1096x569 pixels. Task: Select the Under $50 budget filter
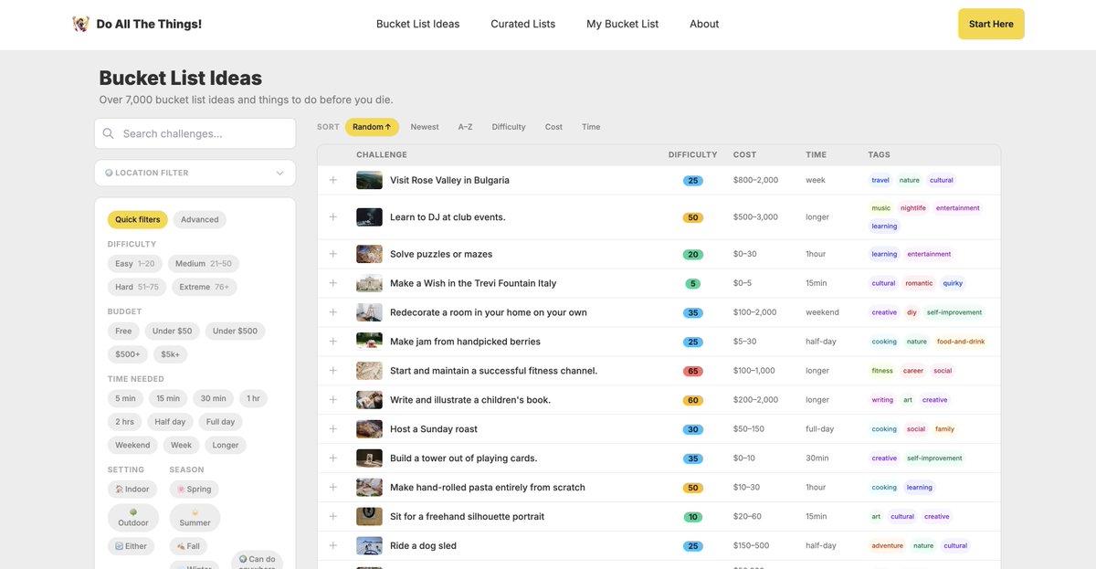(172, 331)
